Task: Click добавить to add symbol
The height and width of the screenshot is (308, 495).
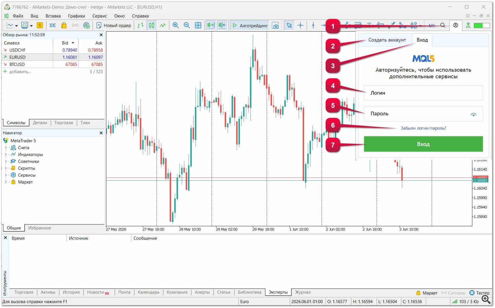Action: point(20,72)
